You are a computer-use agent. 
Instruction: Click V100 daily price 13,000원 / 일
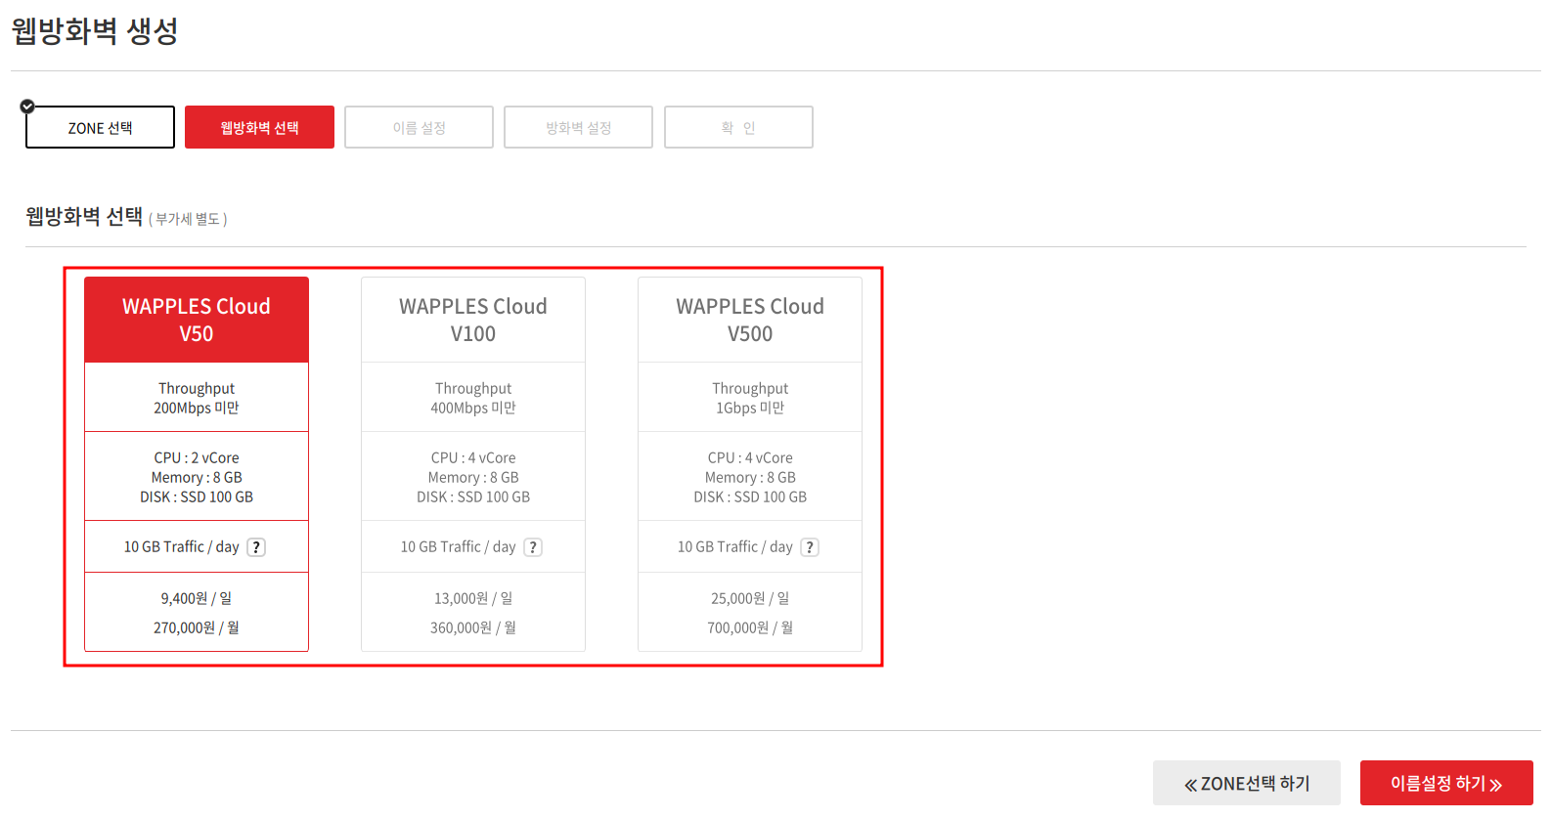click(x=473, y=598)
